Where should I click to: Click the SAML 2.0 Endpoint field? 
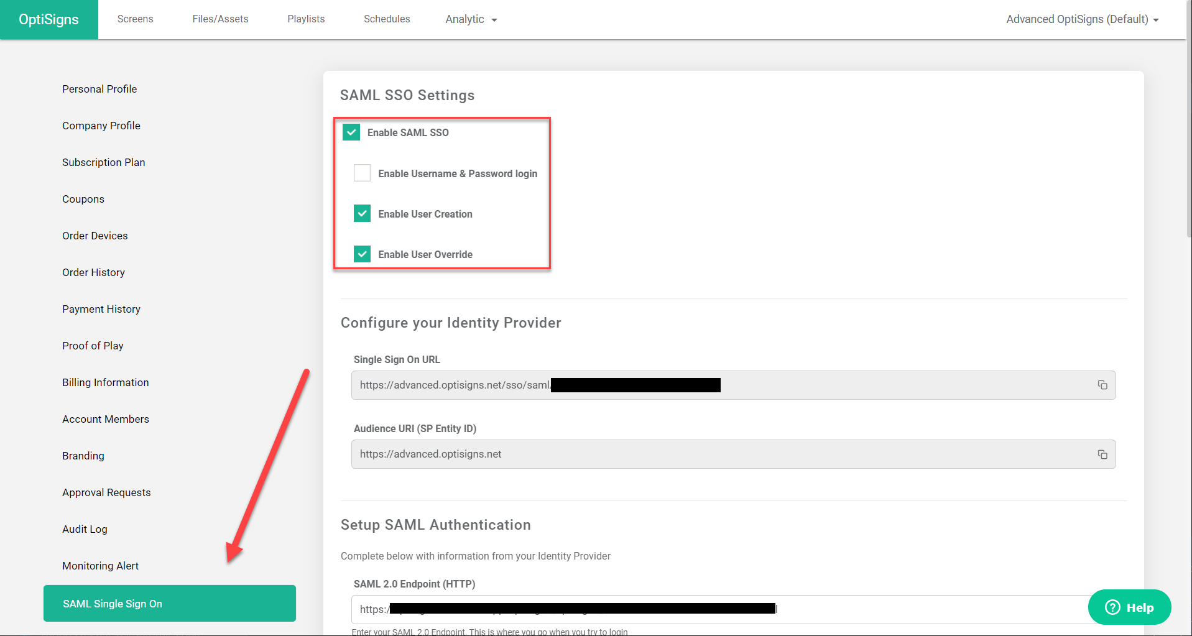tap(733, 609)
